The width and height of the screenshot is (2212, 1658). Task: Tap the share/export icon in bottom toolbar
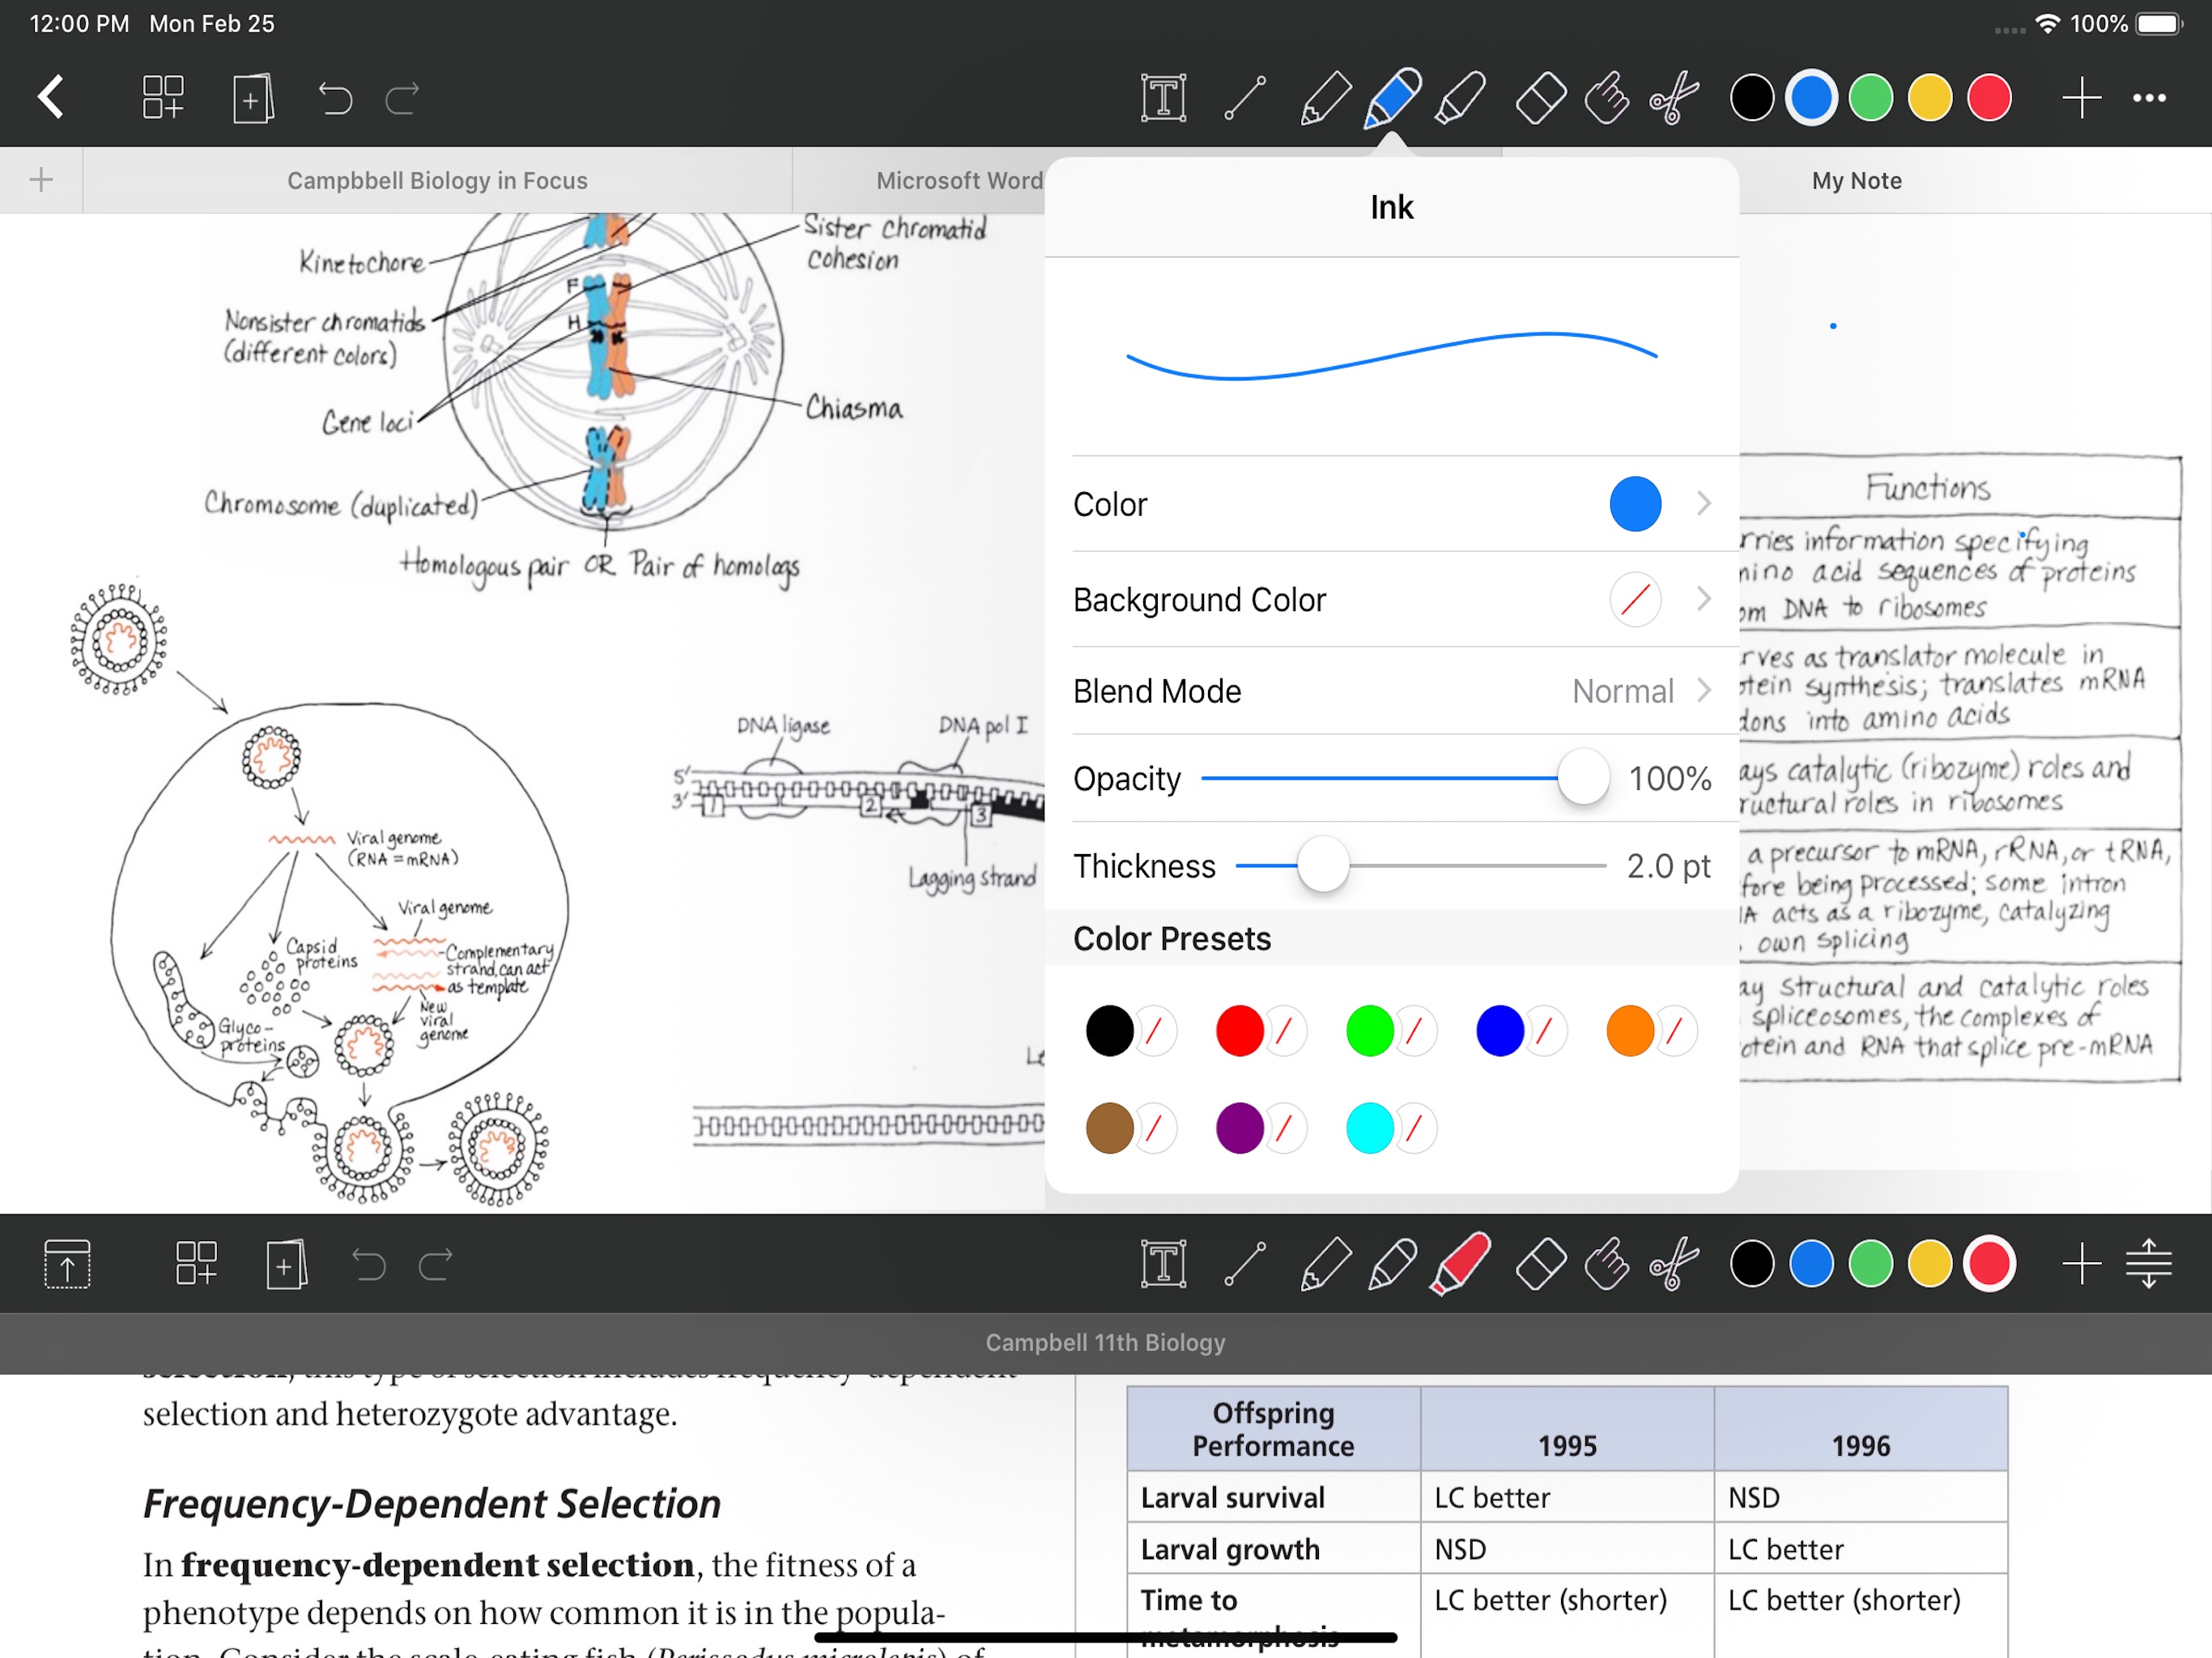68,1264
